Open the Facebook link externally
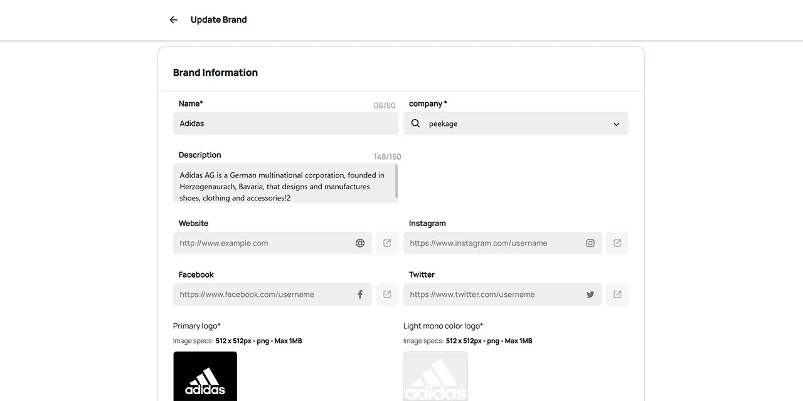The width and height of the screenshot is (803, 401). click(387, 294)
